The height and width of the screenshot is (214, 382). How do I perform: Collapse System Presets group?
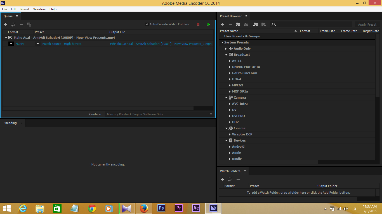coord(222,42)
